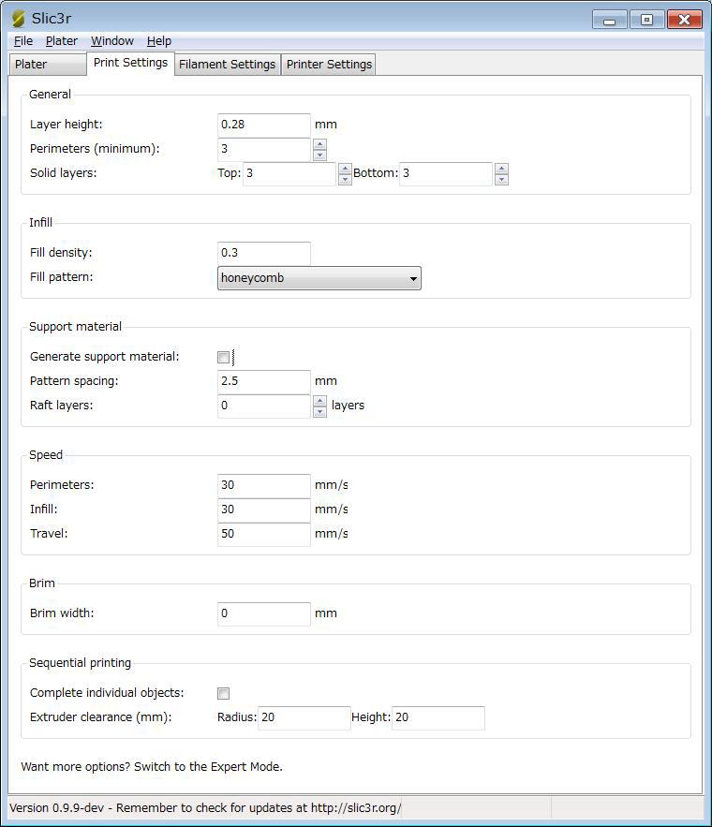Open the Fill pattern honeycomb dropdown
This screenshot has width=712, height=827.
(x=319, y=278)
